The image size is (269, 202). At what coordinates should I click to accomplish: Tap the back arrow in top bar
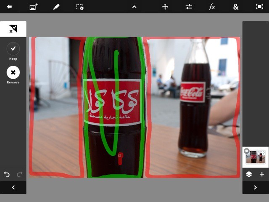pos(9,7)
